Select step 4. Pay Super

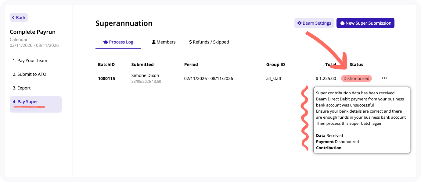36,104
